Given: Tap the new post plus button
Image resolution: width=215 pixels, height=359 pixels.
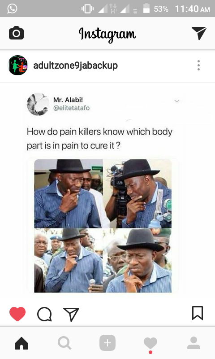Looking at the screenshot, I should (107, 343).
